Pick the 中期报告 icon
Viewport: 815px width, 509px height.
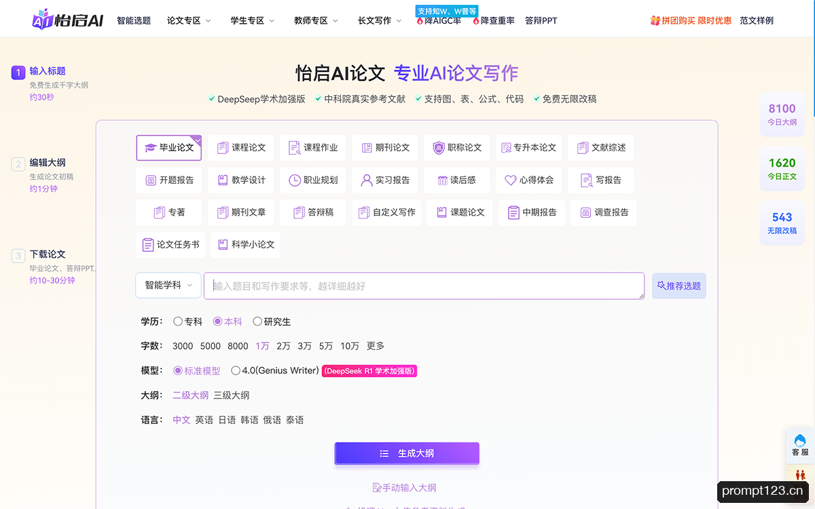coord(513,212)
